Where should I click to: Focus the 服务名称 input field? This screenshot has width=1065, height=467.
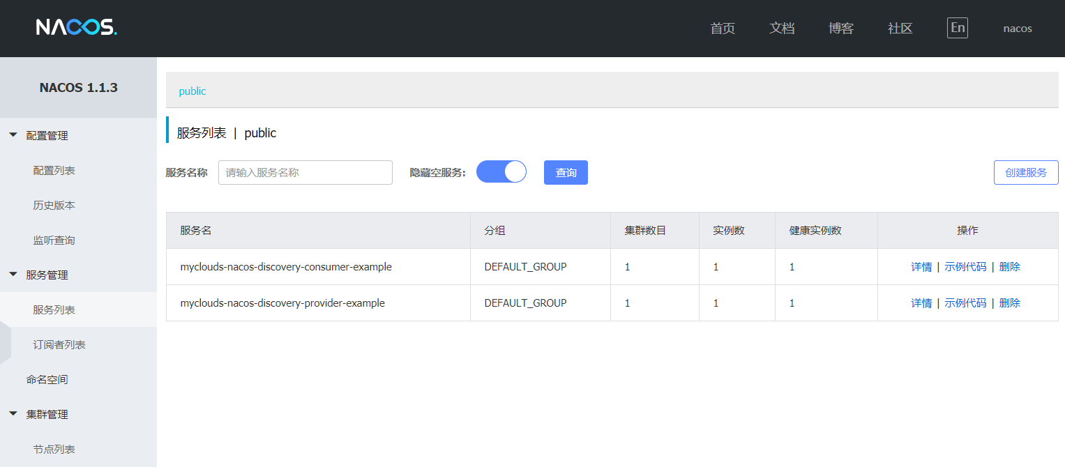pyautogui.click(x=305, y=172)
